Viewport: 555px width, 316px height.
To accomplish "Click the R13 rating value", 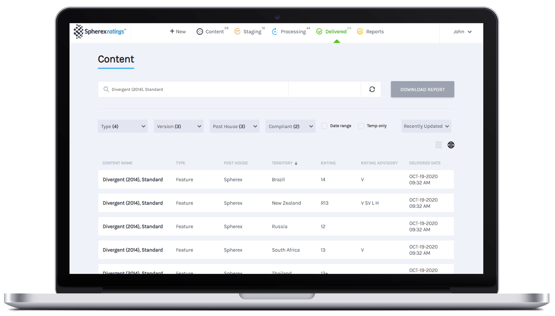I will [x=325, y=203].
